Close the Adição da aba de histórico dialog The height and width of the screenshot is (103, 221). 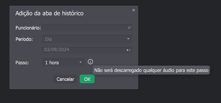[133, 10]
